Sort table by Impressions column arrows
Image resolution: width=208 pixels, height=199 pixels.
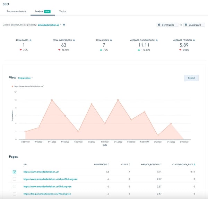pos(108,164)
